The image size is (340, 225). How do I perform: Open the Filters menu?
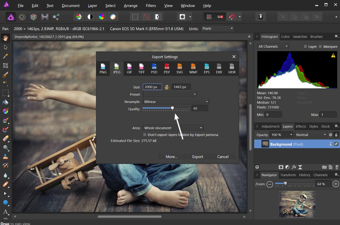pyautogui.click(x=151, y=5)
